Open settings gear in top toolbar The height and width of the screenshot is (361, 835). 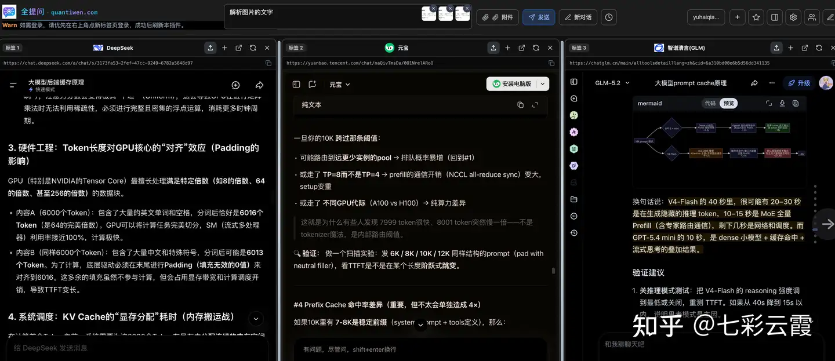[x=793, y=17]
